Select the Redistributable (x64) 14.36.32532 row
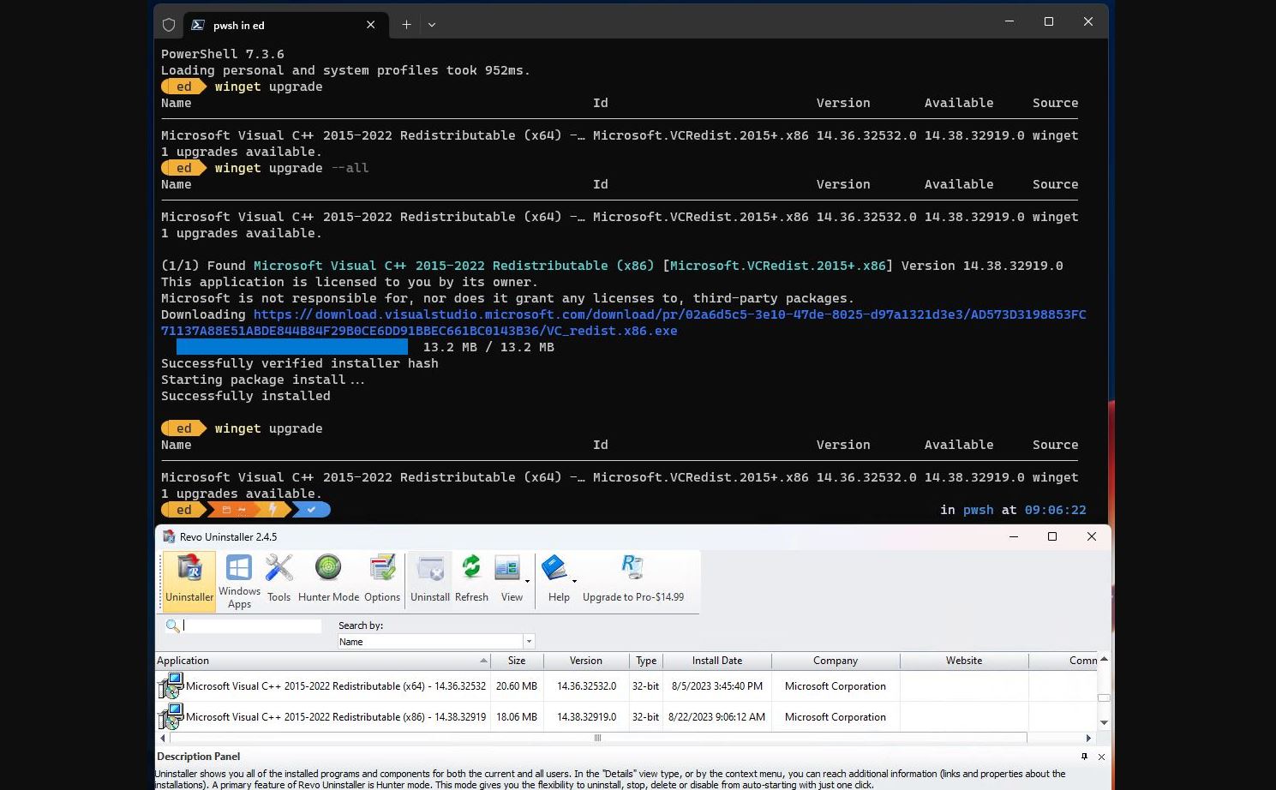The height and width of the screenshot is (790, 1276). coord(626,686)
